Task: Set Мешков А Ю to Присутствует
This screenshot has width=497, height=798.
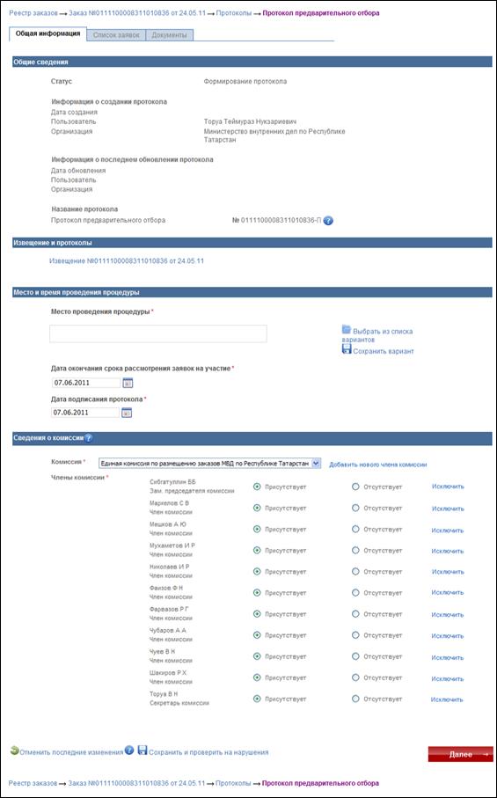Action: point(257,530)
